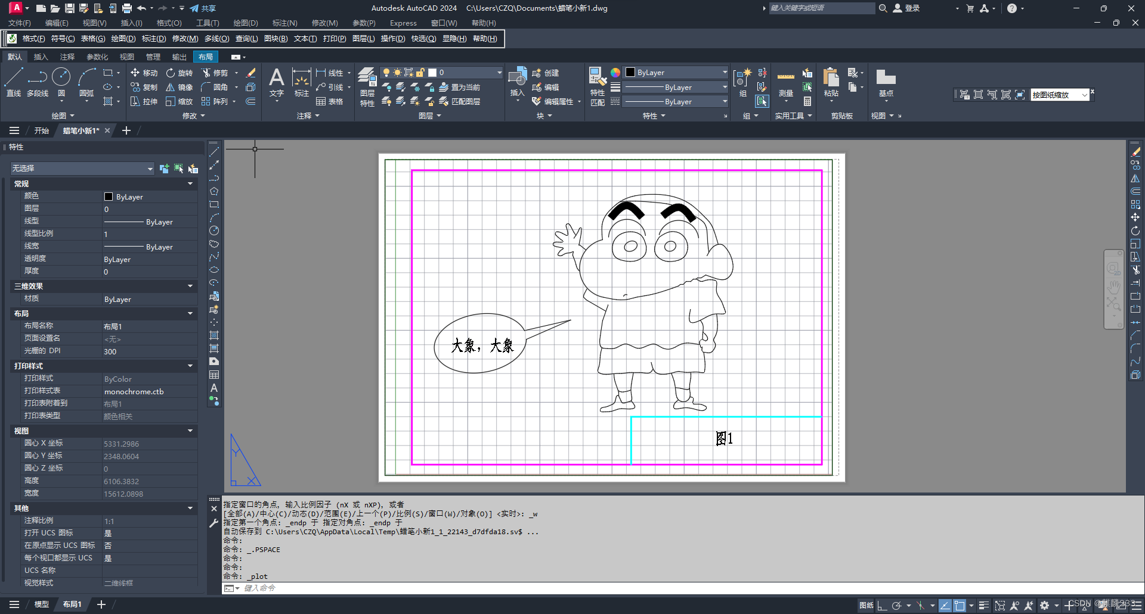
Task: Select the 标注 (Dimension) tool
Action: [x=302, y=82]
